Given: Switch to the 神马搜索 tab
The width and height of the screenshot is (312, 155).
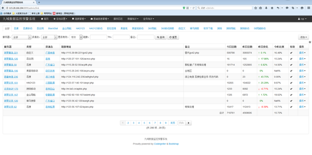Looking at the screenshot, I should [x=194, y=28].
